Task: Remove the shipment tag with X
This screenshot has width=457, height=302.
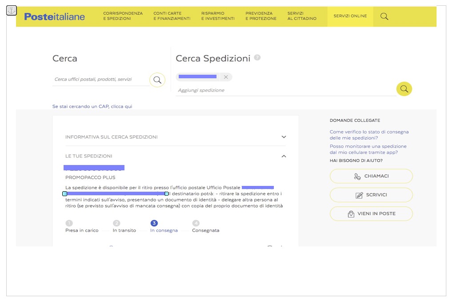Action: click(x=226, y=77)
